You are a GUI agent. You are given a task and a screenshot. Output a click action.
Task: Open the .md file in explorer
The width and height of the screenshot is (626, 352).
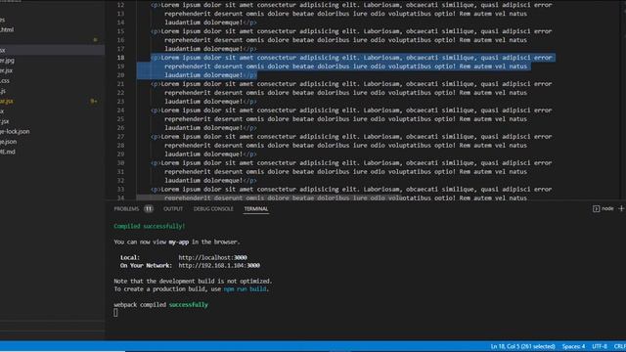click(x=8, y=152)
